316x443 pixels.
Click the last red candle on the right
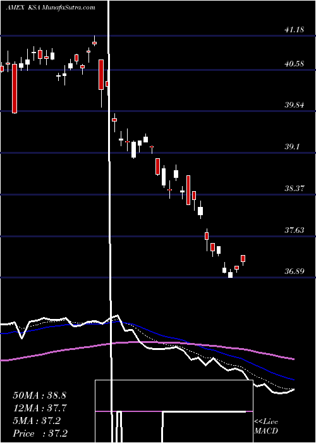(243, 259)
